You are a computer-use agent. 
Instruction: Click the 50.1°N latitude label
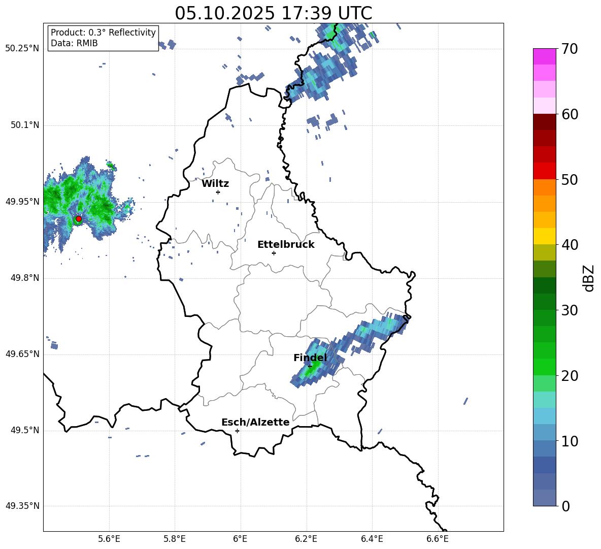(x=25, y=125)
